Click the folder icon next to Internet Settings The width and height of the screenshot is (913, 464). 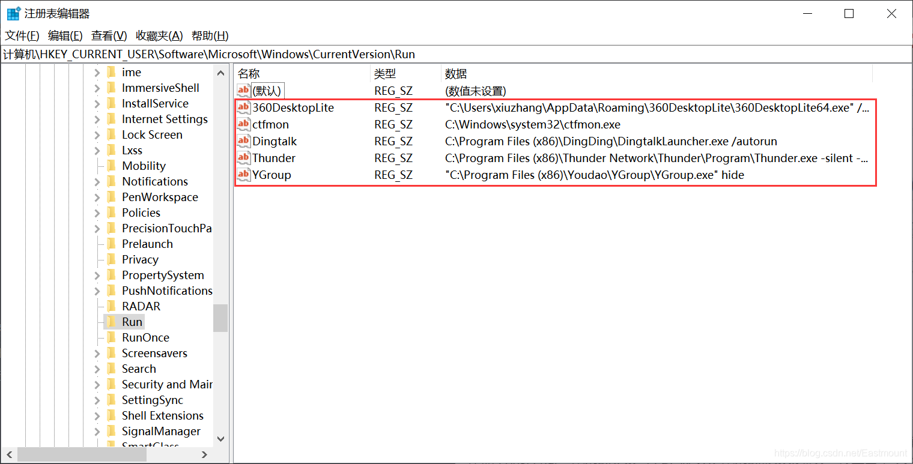point(111,119)
